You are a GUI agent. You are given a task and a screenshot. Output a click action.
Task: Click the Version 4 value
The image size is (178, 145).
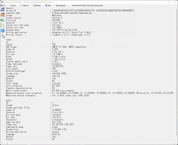click(57, 18)
